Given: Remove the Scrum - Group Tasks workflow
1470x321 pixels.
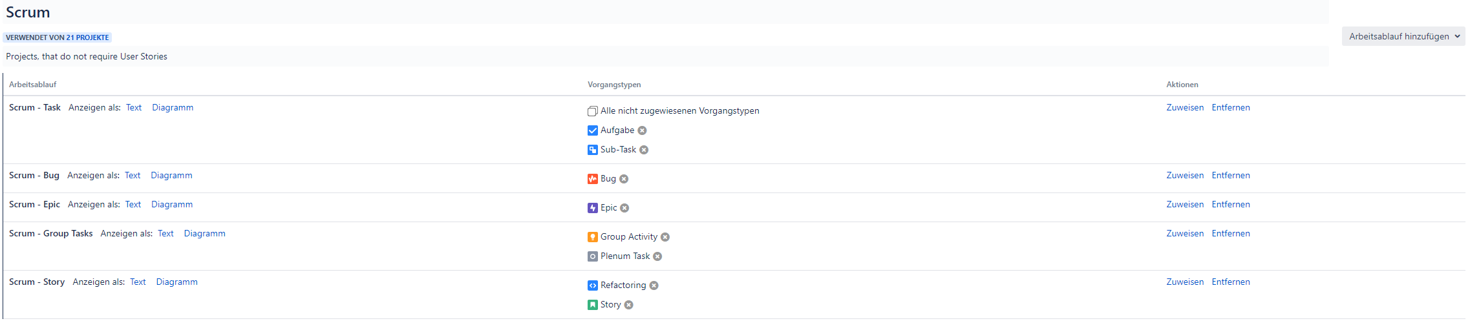Looking at the screenshot, I should click(x=1231, y=234).
